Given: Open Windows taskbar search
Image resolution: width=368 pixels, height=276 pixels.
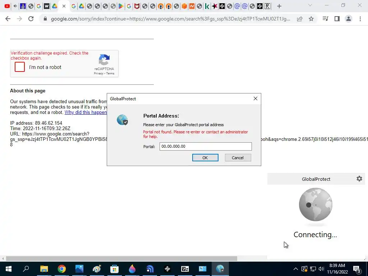Looking at the screenshot, I should pos(26,269).
